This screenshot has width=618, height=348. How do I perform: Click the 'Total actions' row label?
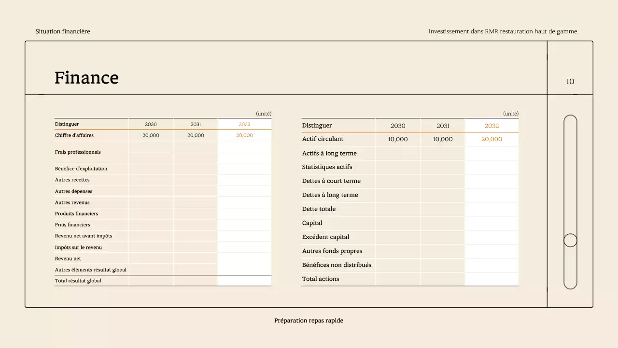coord(321,279)
